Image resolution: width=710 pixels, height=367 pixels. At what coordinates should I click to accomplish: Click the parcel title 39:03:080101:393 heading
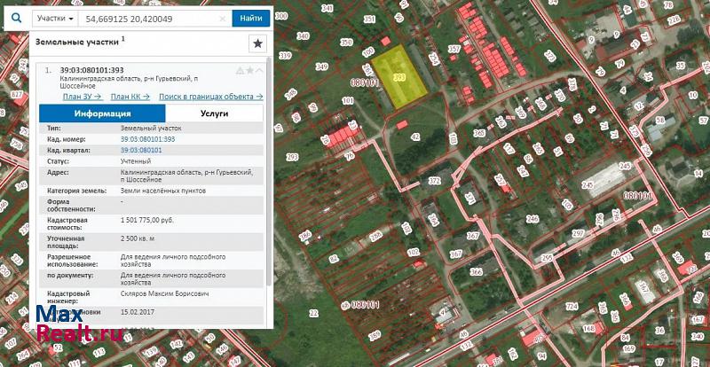91,69
